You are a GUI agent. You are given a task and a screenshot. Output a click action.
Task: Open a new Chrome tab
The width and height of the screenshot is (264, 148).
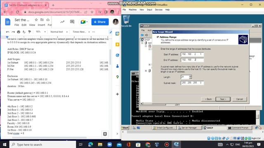[x=53, y=5]
